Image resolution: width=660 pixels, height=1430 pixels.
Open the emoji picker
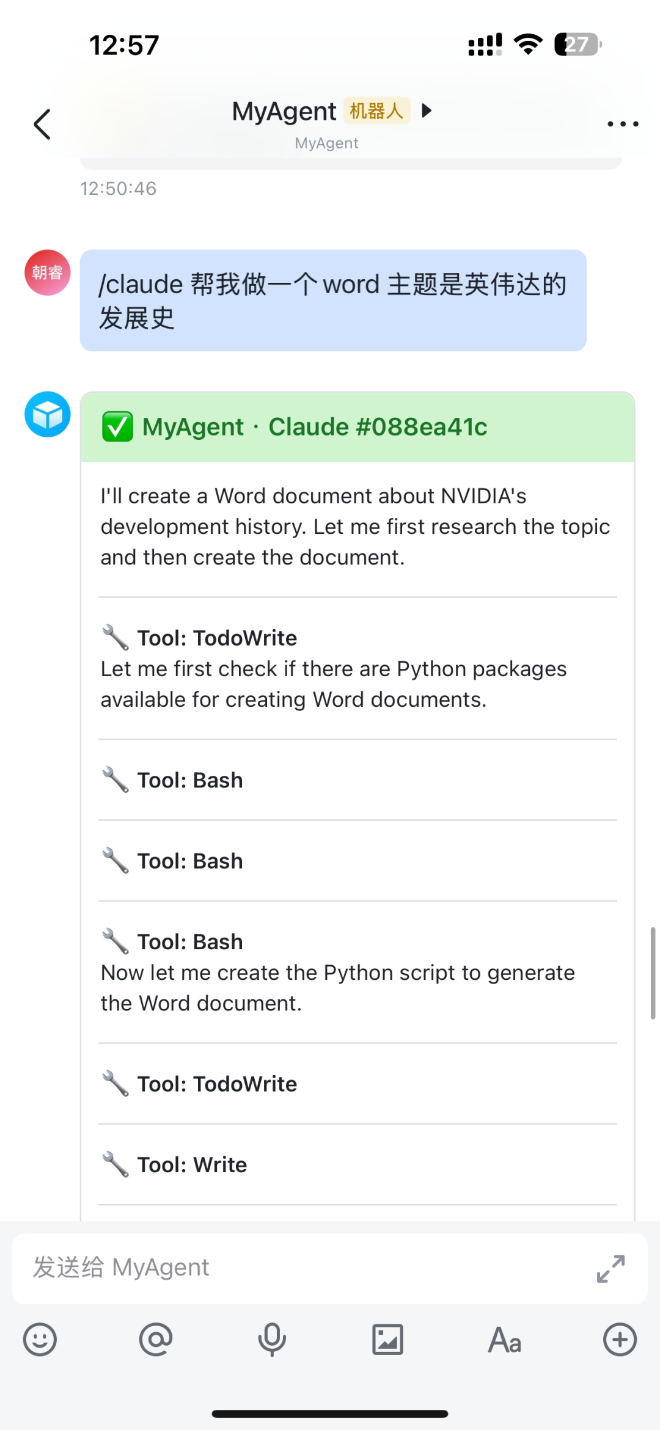coord(40,1340)
